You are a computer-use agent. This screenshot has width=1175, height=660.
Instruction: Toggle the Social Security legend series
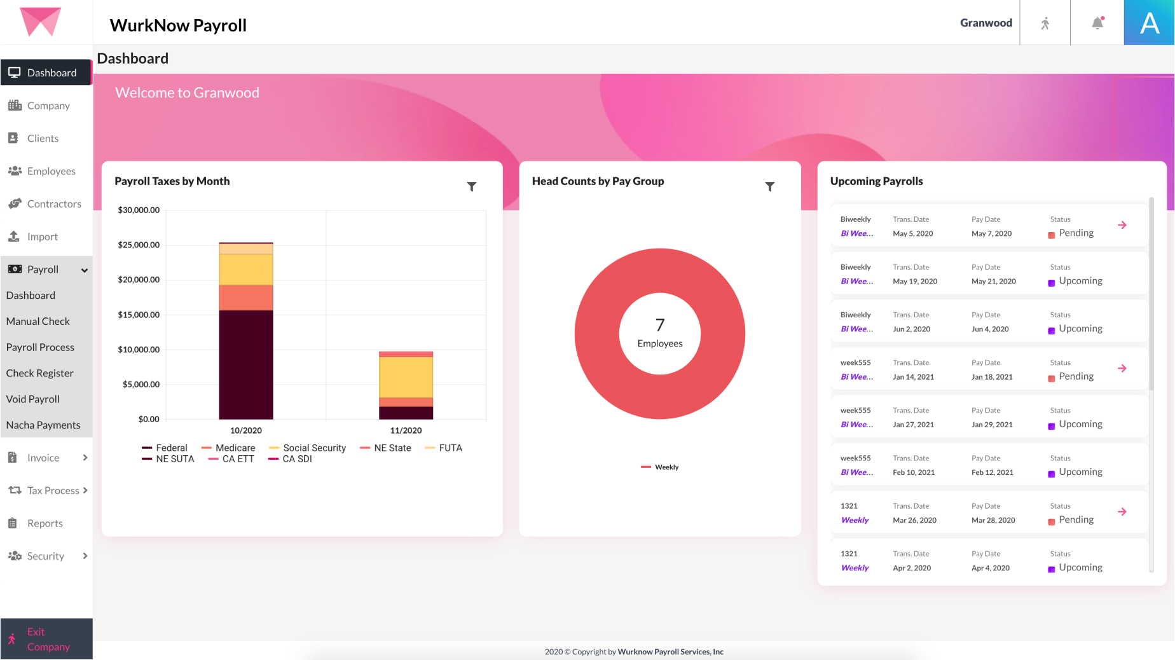coord(308,448)
